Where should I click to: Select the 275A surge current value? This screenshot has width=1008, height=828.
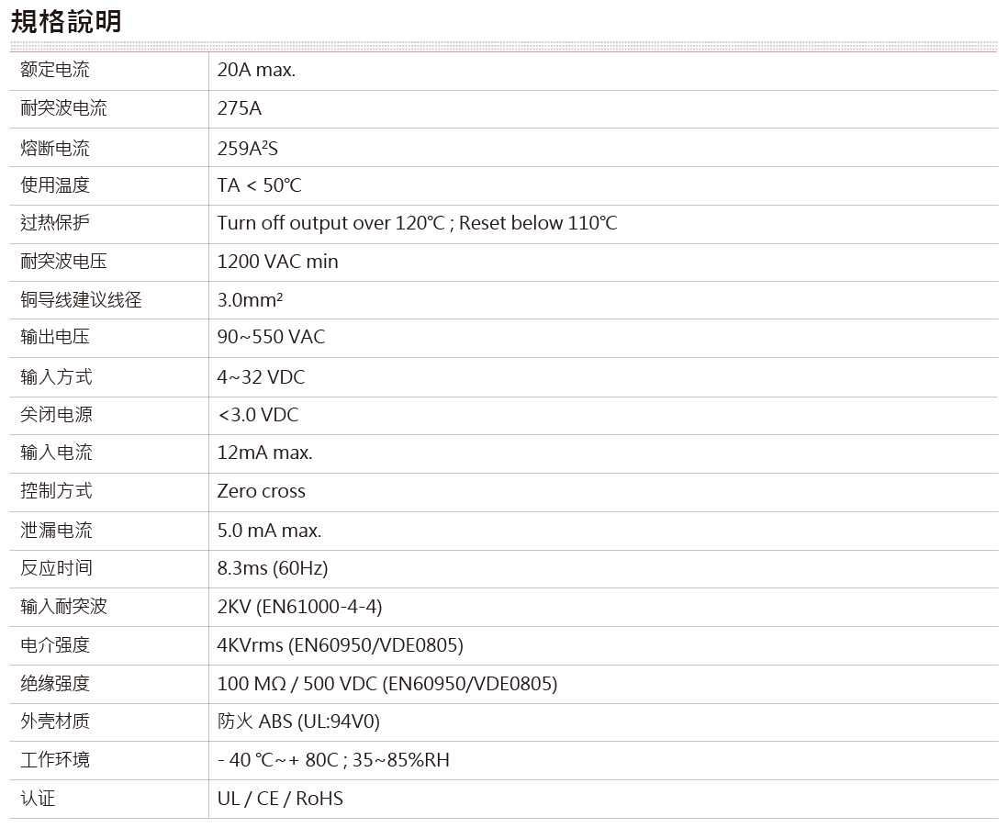(240, 108)
